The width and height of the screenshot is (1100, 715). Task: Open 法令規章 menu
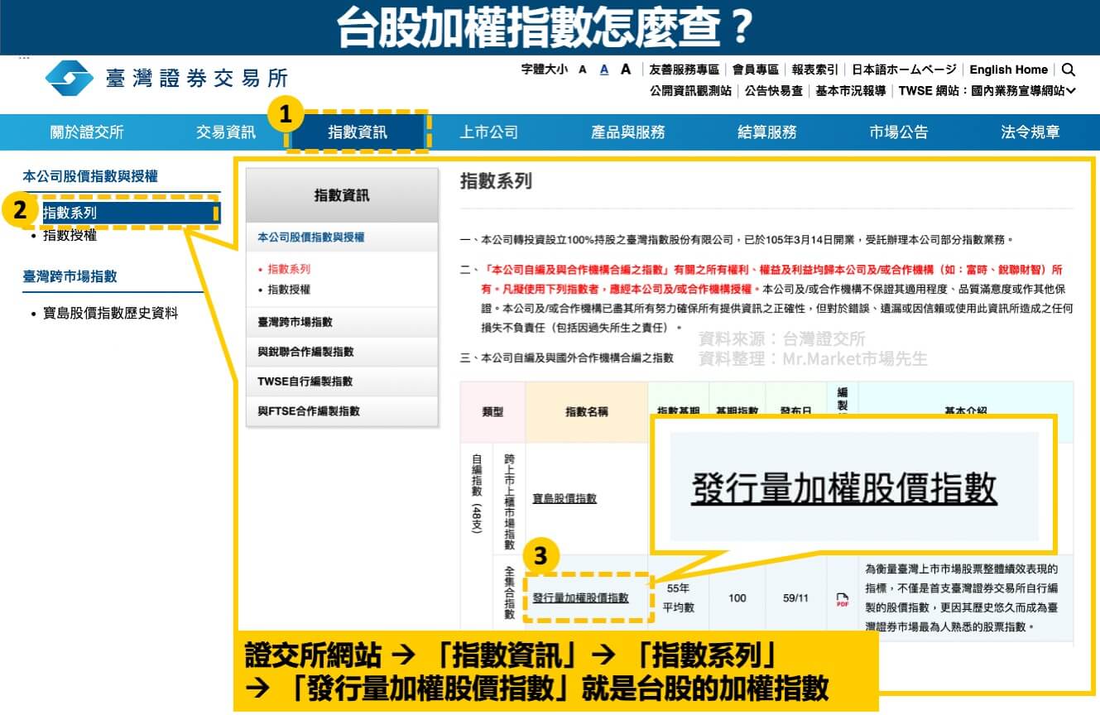pyautogui.click(x=1030, y=132)
